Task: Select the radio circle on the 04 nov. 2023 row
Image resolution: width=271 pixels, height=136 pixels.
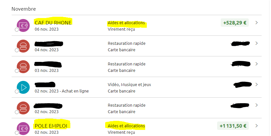Action: click(17, 50)
